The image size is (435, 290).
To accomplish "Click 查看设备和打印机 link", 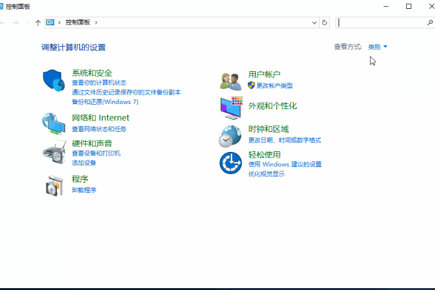I will pyautogui.click(x=96, y=153).
